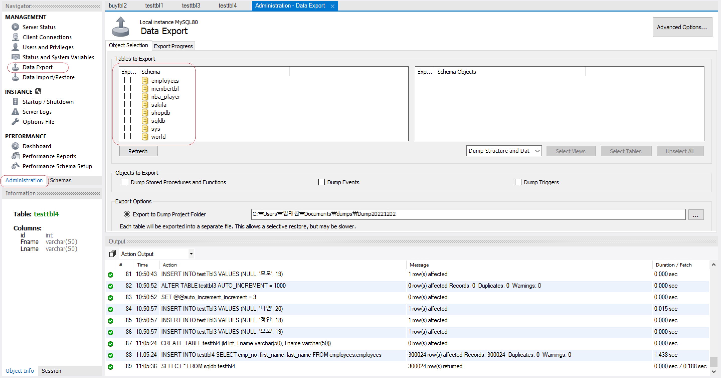The height and width of the screenshot is (378, 721).
Task: Open Data Import/Restore icon
Action: [x=15, y=77]
